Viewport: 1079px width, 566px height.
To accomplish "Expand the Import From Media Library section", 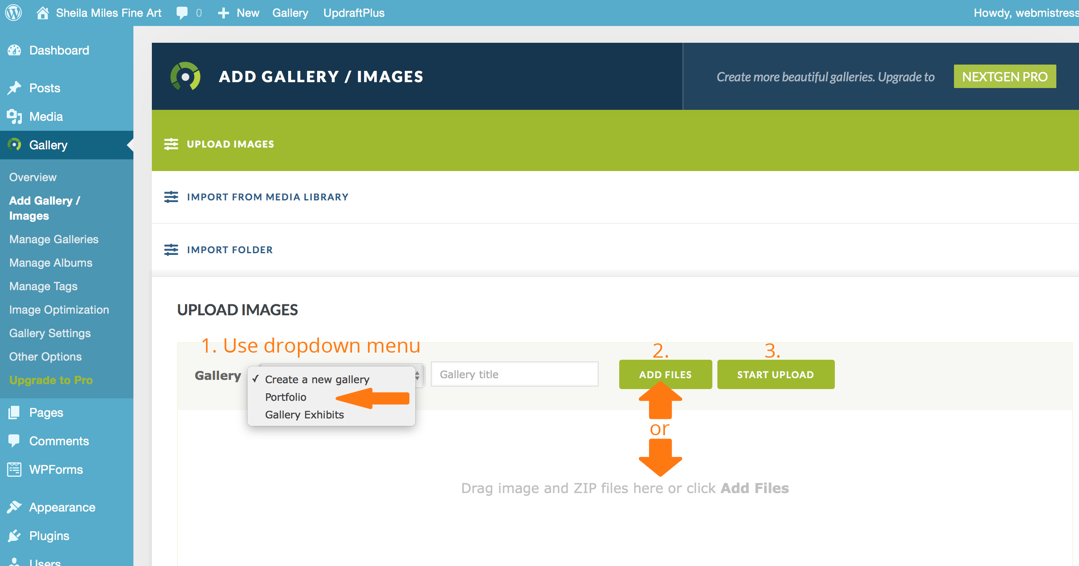I will (x=268, y=197).
